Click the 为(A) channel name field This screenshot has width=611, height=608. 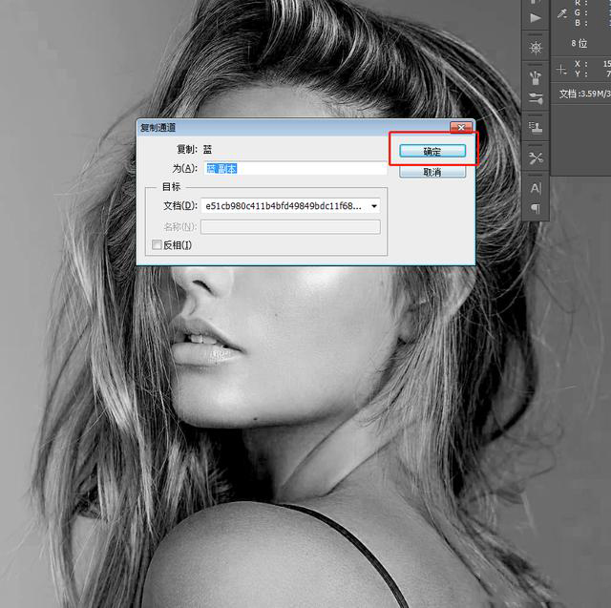[x=295, y=168]
